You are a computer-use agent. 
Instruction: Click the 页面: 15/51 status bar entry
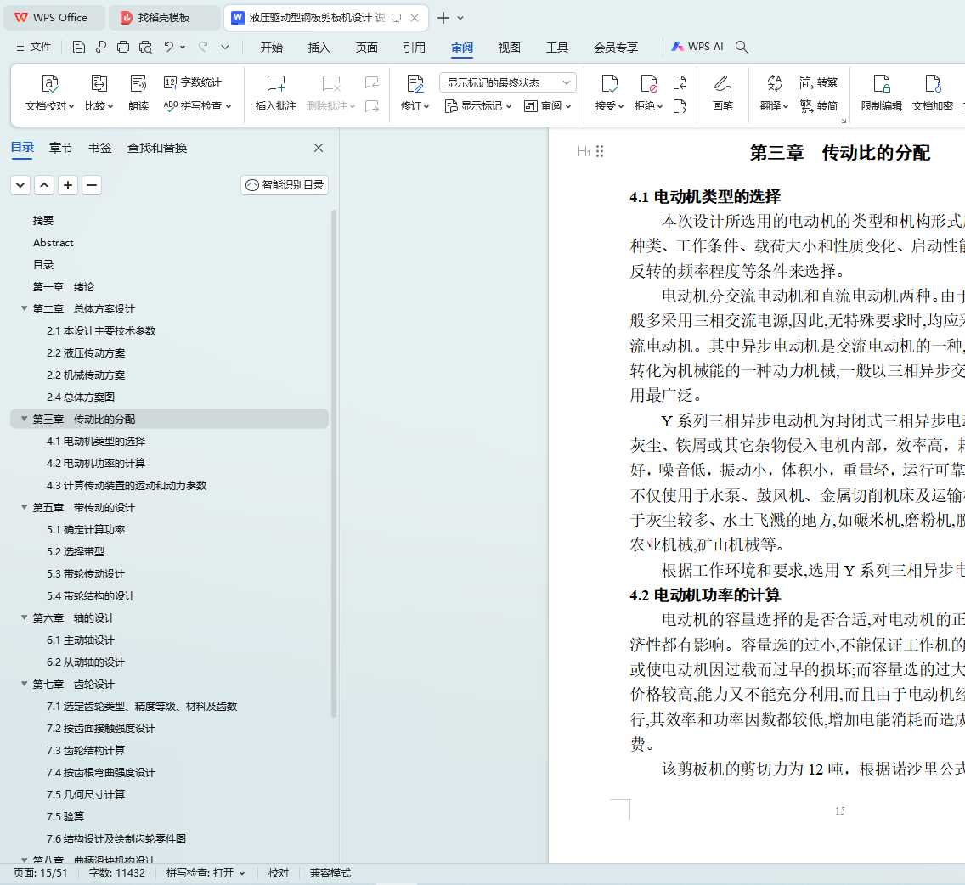(41, 873)
